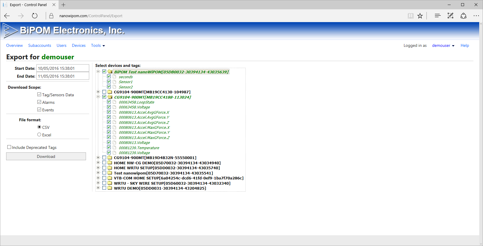This screenshot has height=246, width=483.
Task: Click document icon beside Sensor1
Action: 115,82
